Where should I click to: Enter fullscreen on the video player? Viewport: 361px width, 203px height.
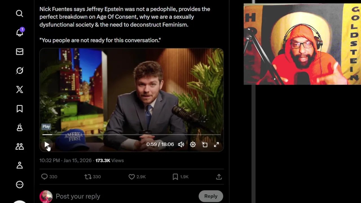[x=216, y=144]
